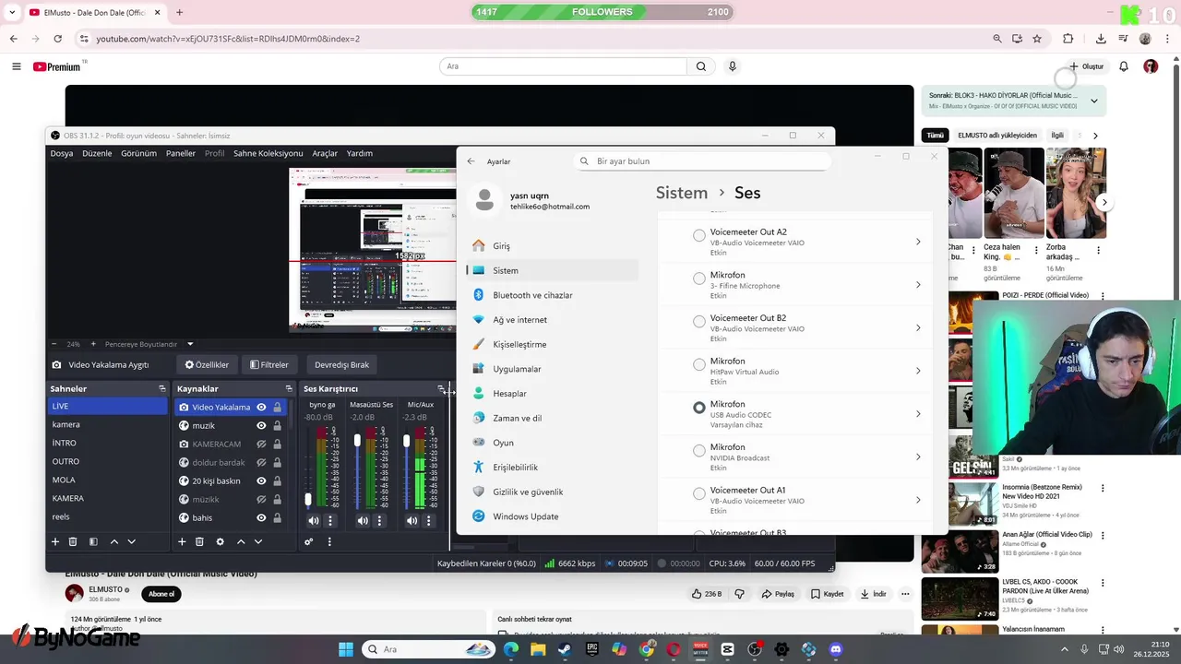
Task: Show next YouTube Shorts with right arrow
Action: pyautogui.click(x=1104, y=202)
